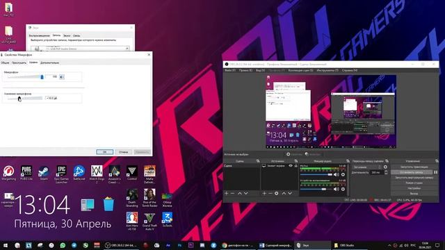Pop out the Sources dock
Viewport: 445px width, 250px height.
[296, 161]
